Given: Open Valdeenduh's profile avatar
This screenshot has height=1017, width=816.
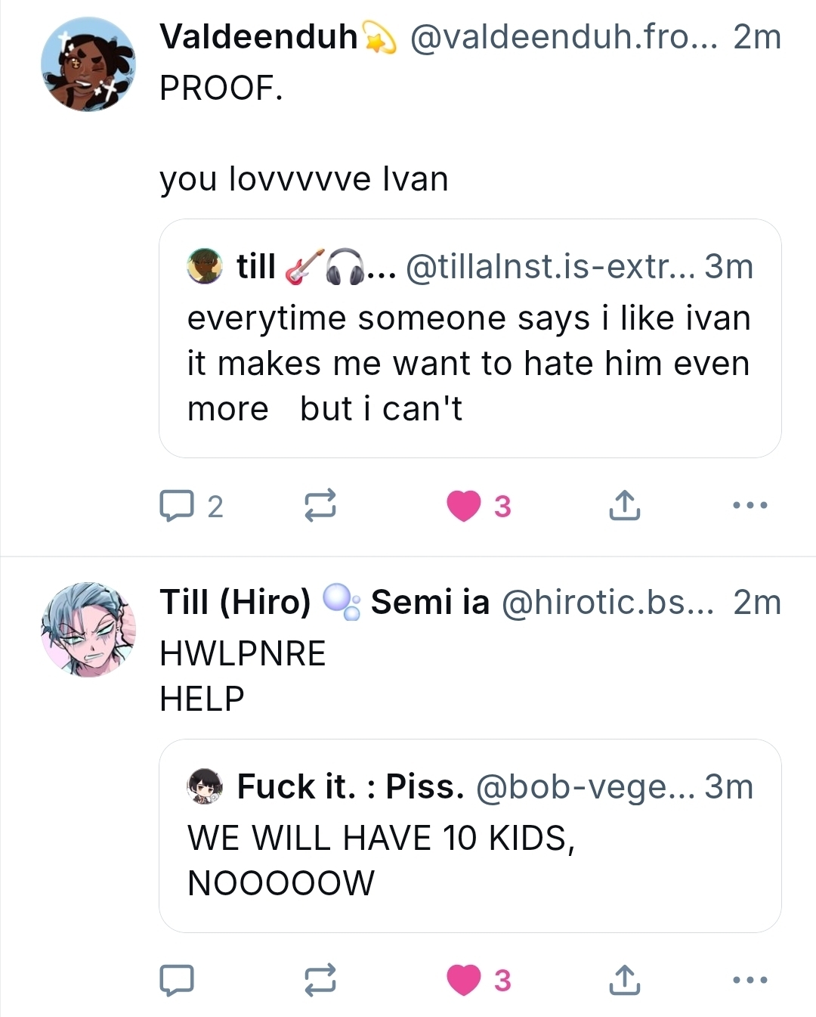Looking at the screenshot, I should point(88,64).
